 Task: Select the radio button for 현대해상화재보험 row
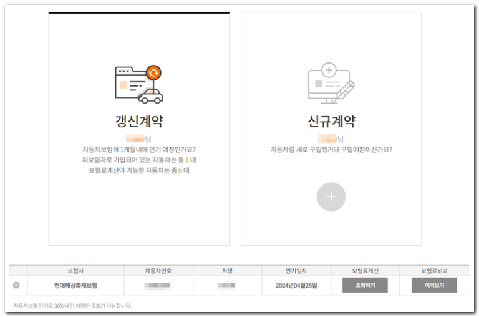(16, 285)
